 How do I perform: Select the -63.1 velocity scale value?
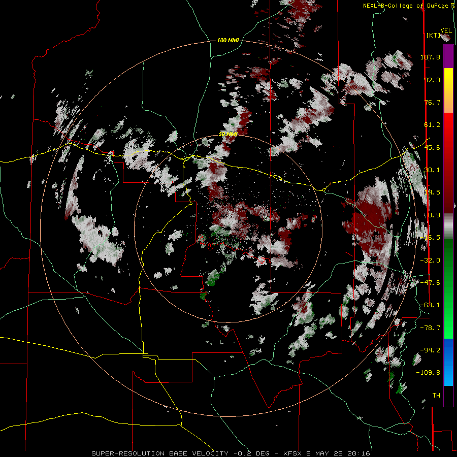click(x=430, y=305)
